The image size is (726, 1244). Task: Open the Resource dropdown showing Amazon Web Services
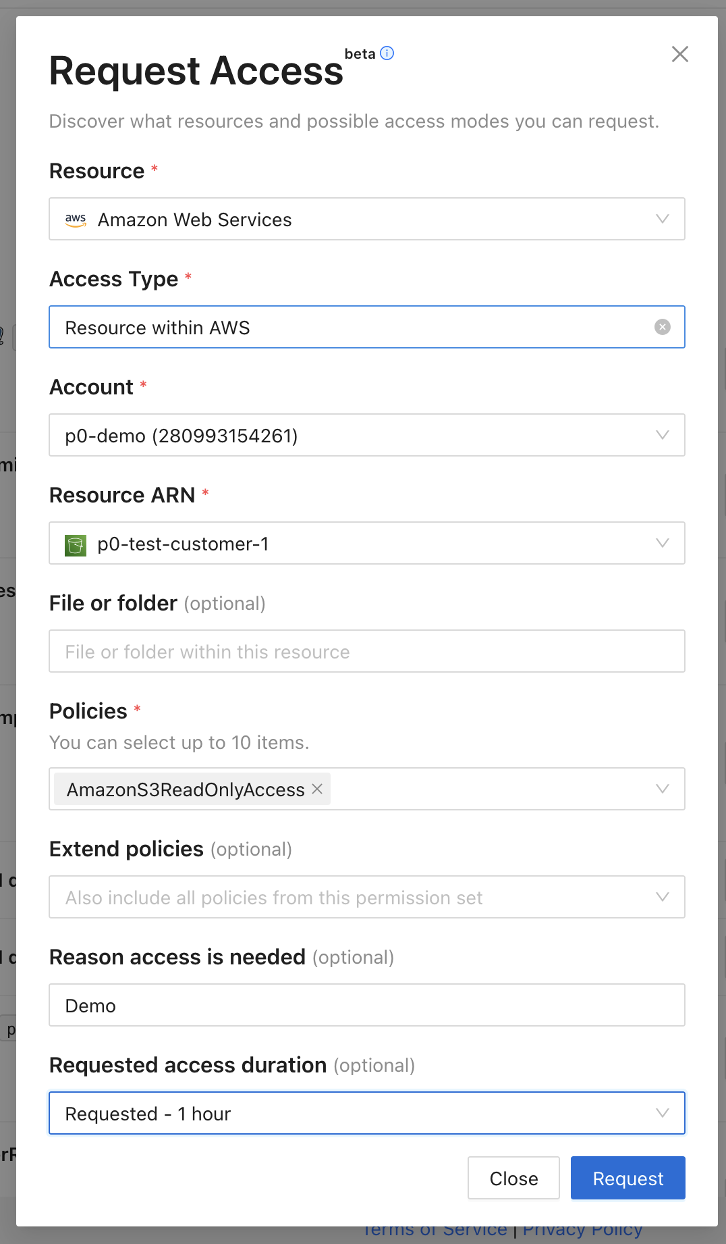tap(367, 219)
